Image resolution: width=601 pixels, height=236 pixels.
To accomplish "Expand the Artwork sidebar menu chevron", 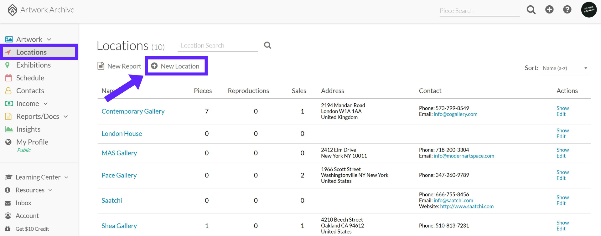I will [49, 40].
